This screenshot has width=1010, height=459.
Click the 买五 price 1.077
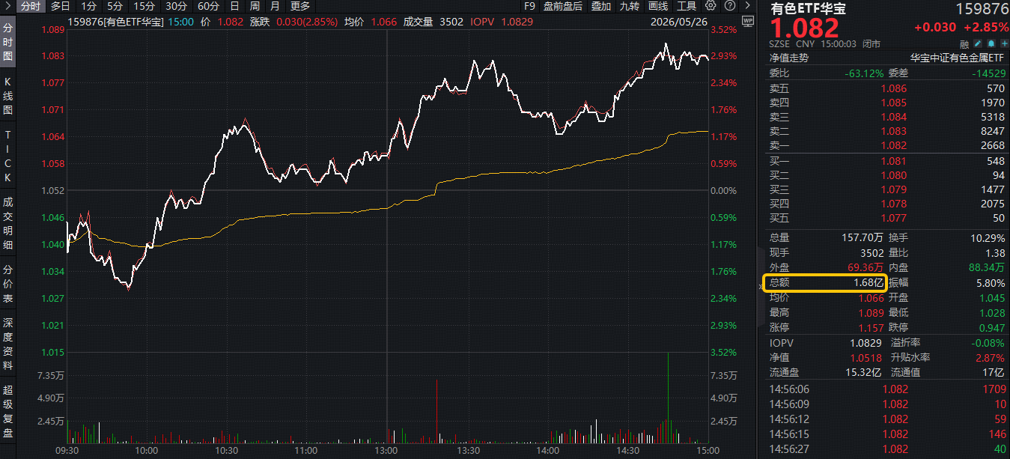click(x=893, y=218)
